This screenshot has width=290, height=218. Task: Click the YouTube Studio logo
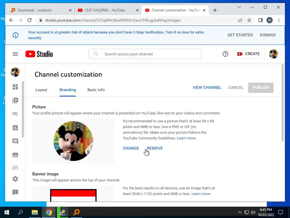[x=39, y=54]
